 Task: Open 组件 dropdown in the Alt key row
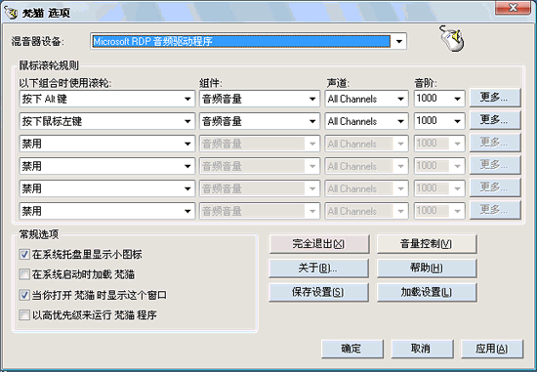[x=260, y=99]
